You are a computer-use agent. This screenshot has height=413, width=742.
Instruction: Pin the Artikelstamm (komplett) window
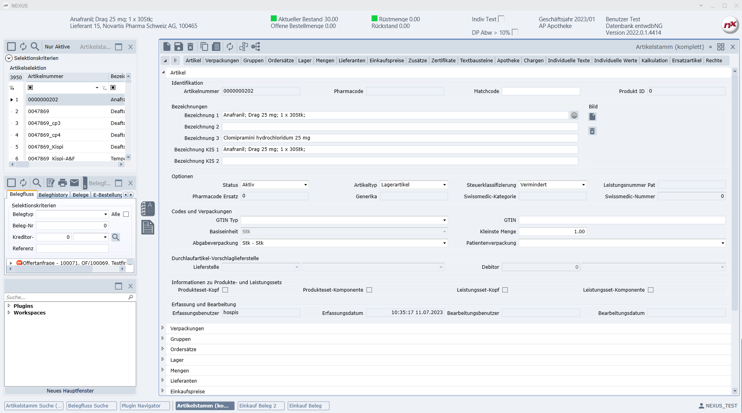click(711, 47)
